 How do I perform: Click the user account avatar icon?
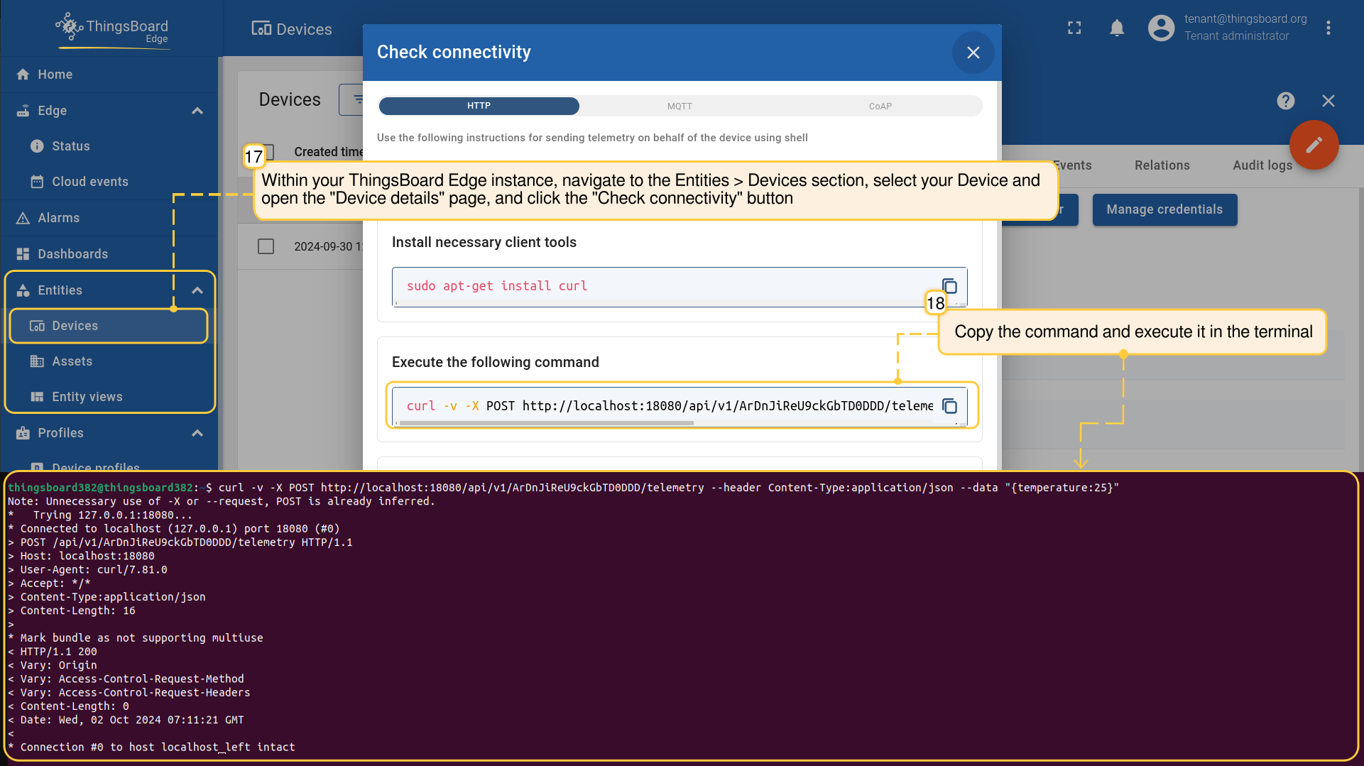[x=1161, y=28]
